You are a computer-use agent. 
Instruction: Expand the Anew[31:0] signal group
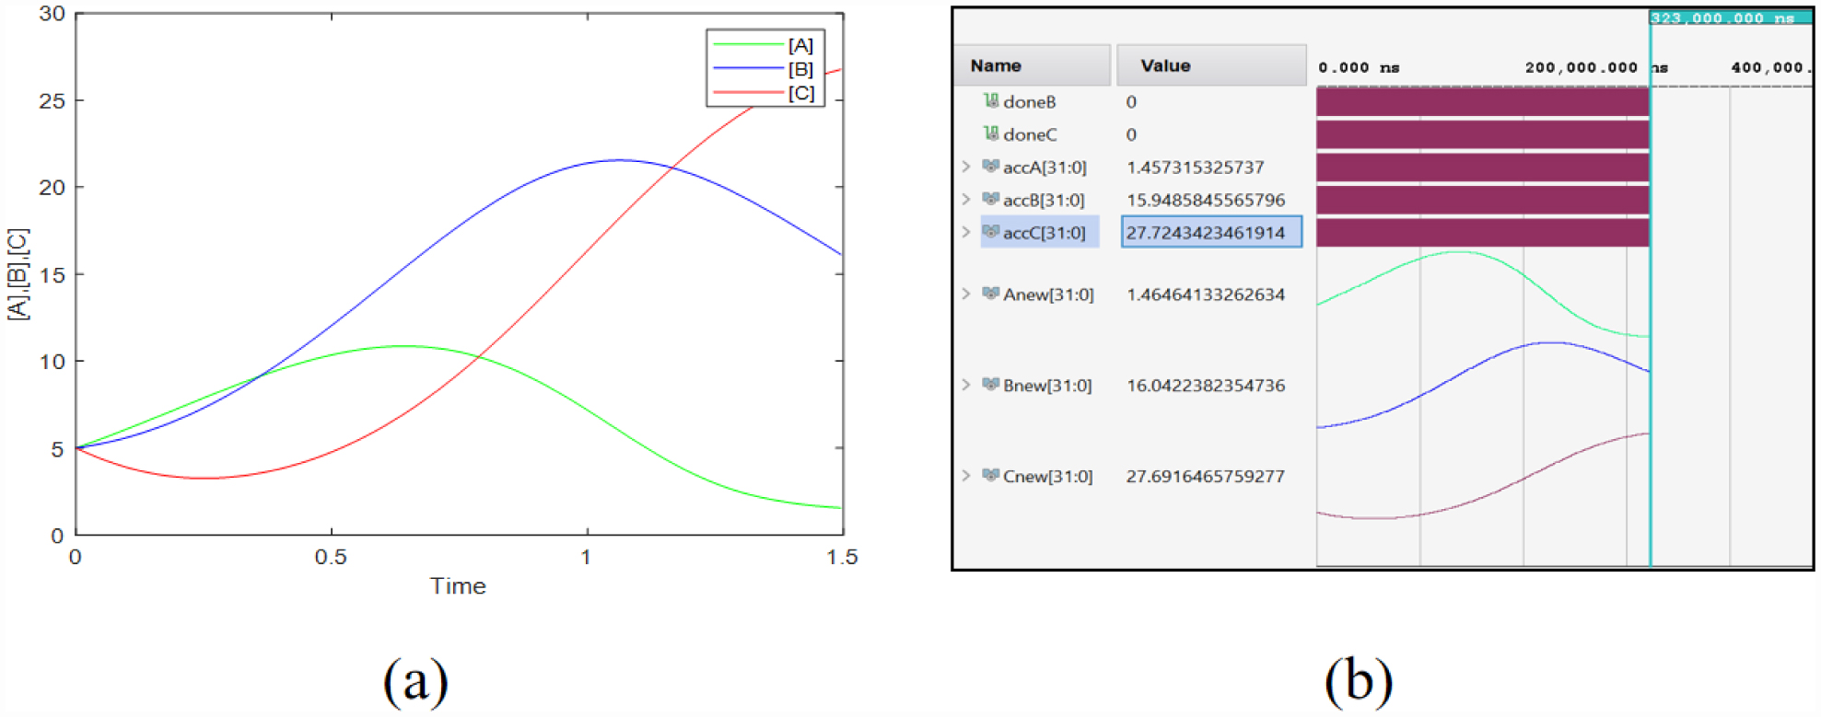966,294
